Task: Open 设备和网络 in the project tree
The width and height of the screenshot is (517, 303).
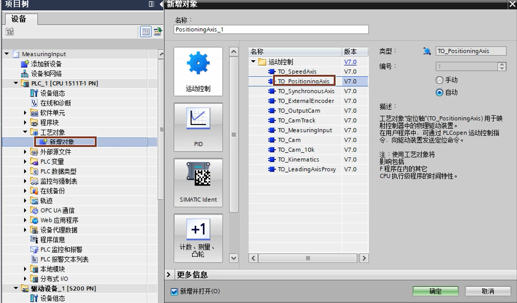Action: pos(46,73)
